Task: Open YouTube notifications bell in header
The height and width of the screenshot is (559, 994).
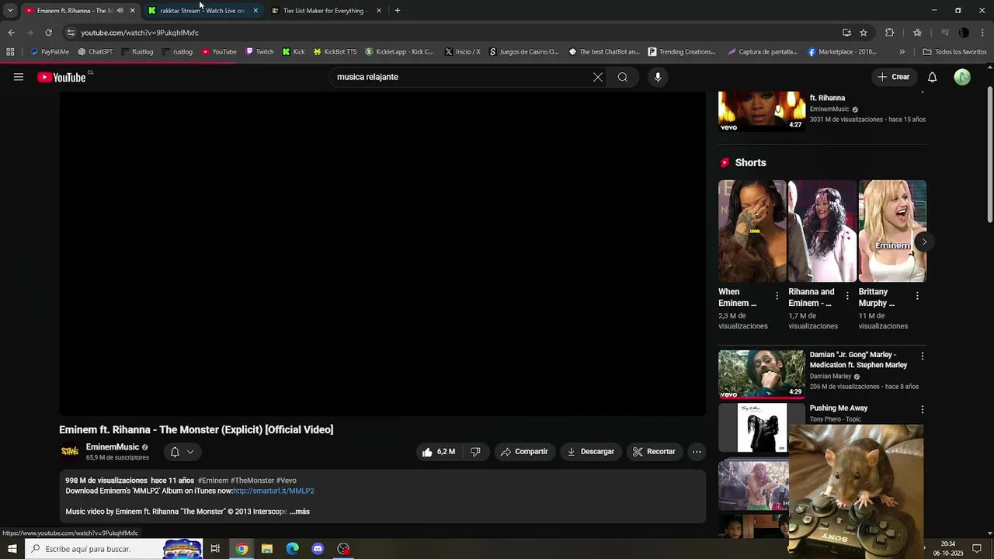Action: tap(933, 77)
